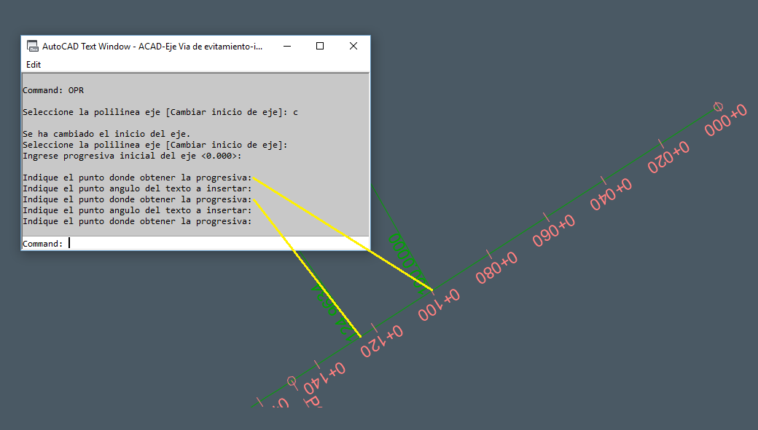Open the Edit menu
The width and height of the screenshot is (758, 430).
(33, 65)
